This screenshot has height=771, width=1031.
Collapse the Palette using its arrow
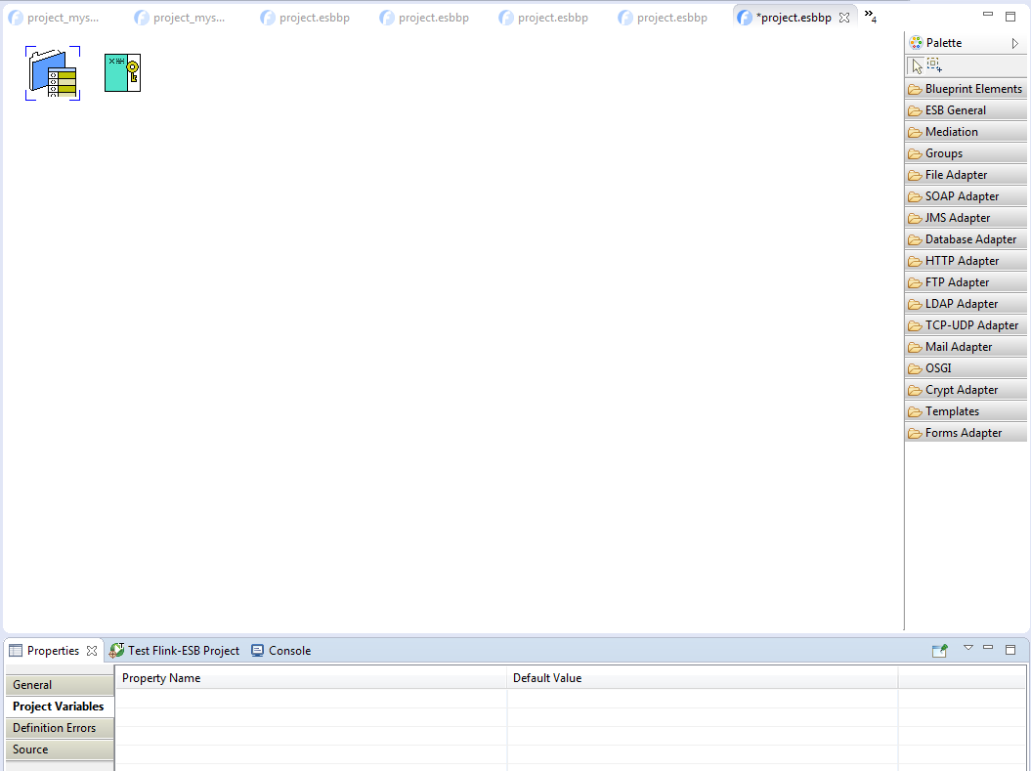pos(1015,43)
